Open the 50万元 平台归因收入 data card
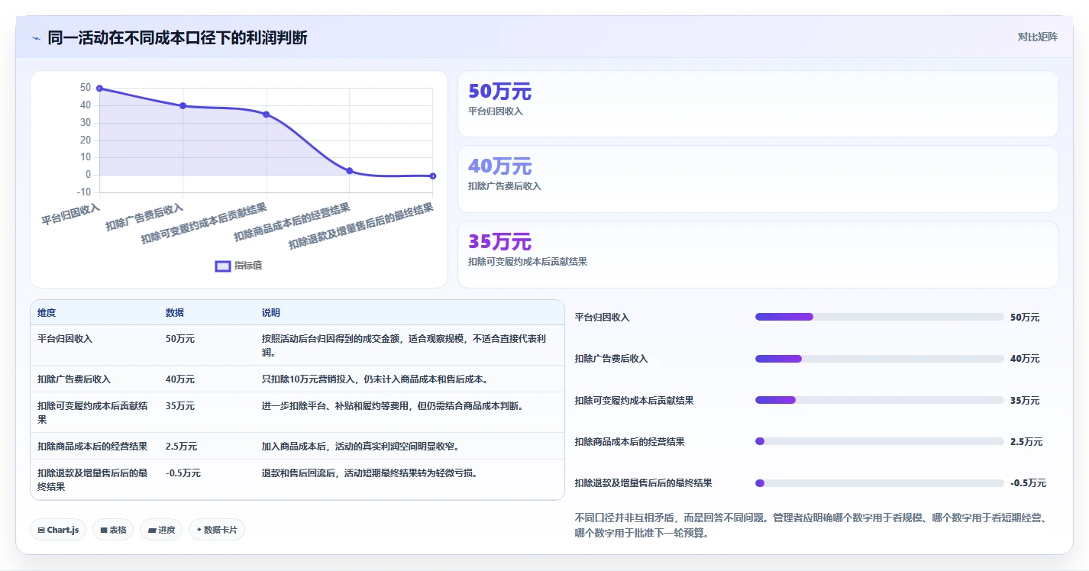The width and height of the screenshot is (1089, 571). pos(758,104)
